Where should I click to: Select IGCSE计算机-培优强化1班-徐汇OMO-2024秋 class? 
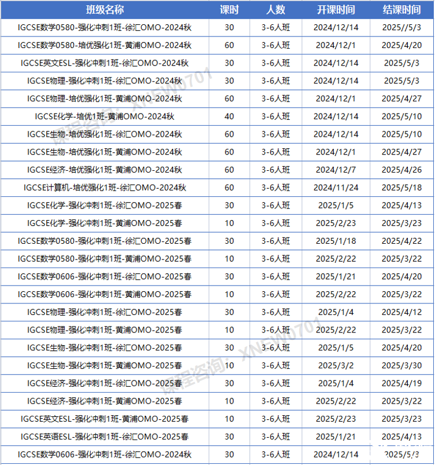pos(105,188)
